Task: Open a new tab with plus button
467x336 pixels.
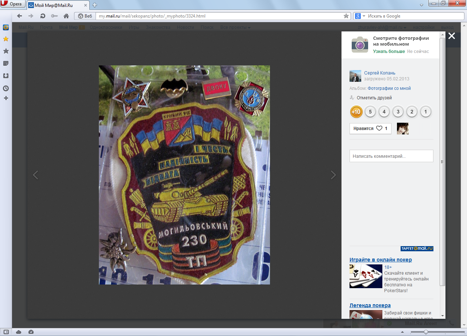Action: click(95, 5)
